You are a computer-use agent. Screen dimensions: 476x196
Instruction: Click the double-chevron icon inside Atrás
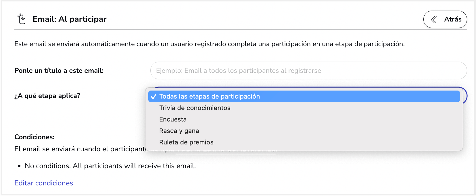click(434, 19)
